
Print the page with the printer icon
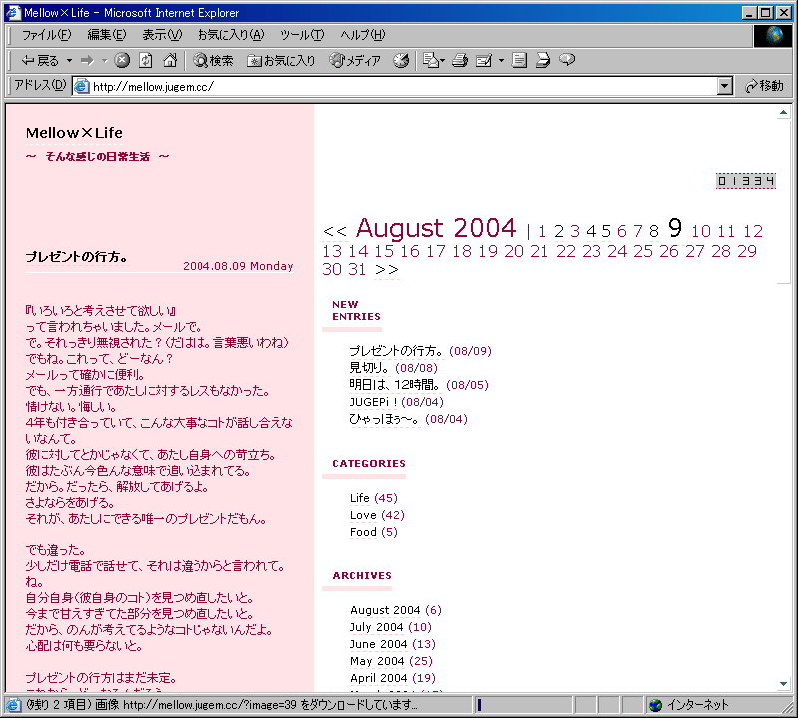(460, 61)
